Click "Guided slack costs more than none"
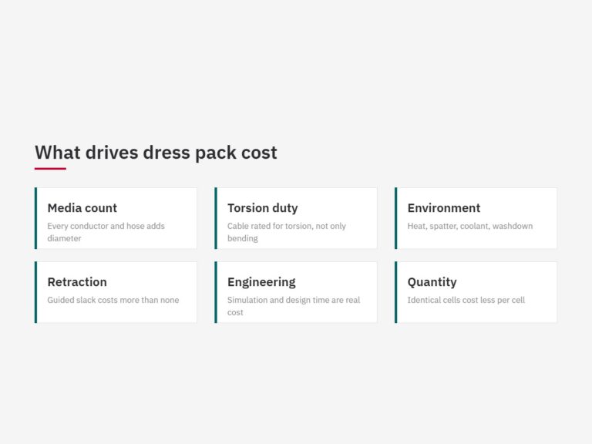 [113, 300]
